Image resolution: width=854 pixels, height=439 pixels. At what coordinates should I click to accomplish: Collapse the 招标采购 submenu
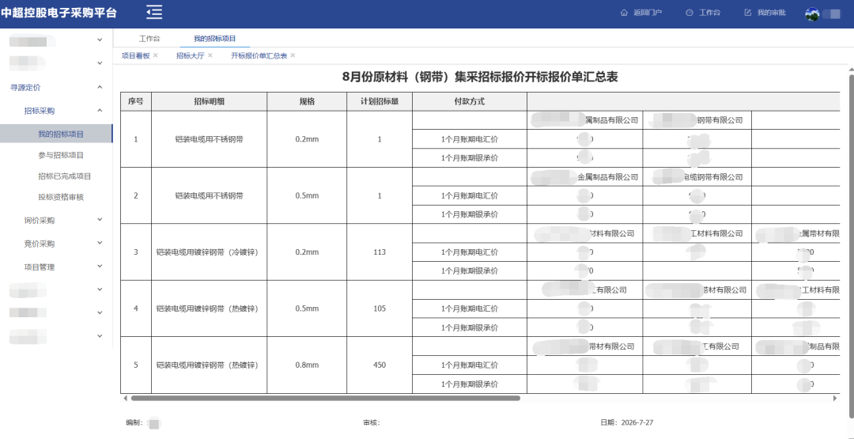tap(100, 111)
